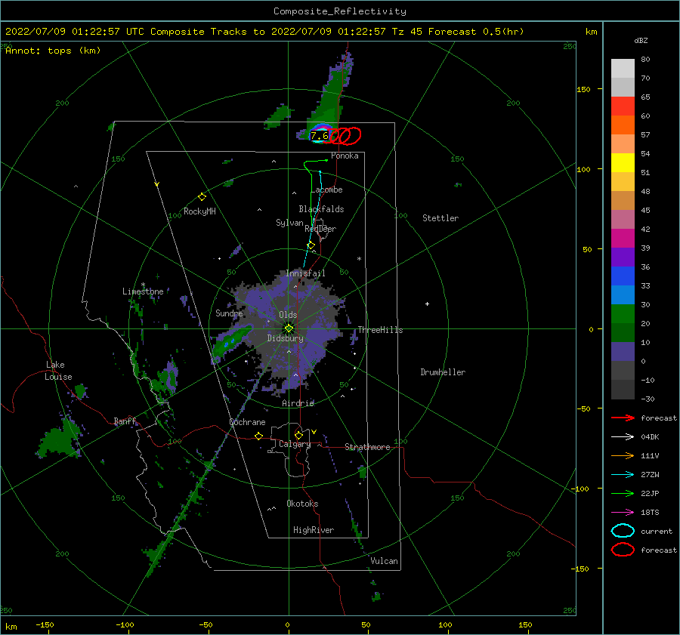Click the storm cell labeled 7.6

(320, 135)
